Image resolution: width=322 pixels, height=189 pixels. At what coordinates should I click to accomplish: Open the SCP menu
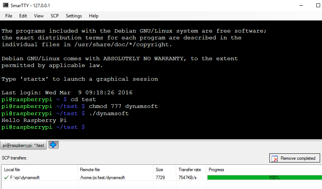(x=55, y=16)
